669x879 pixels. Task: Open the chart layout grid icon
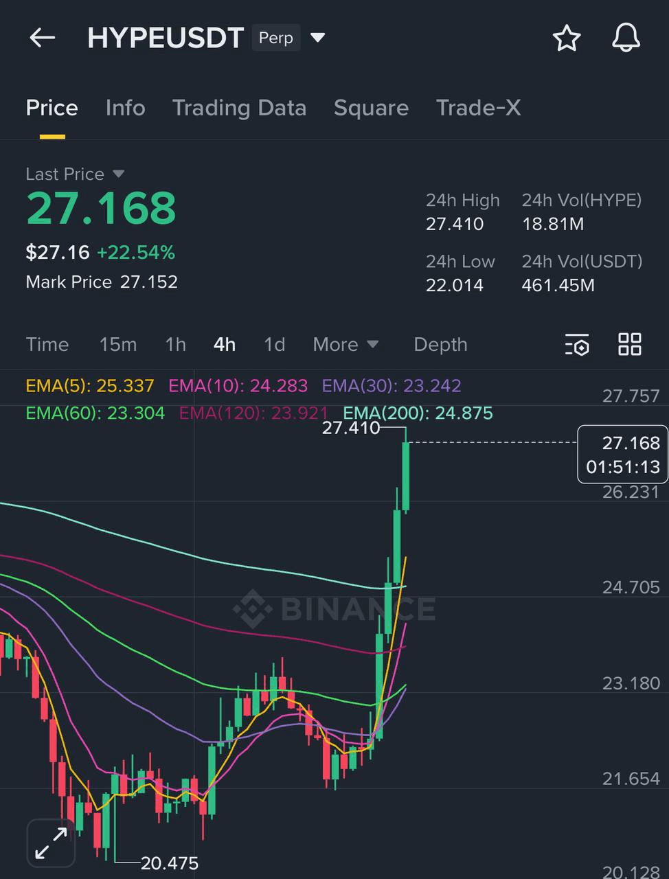tap(629, 345)
